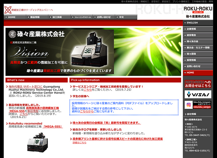217x158 pixels.
Task: Open 海外代理店 サポート窓口に link
Action: pos(26,87)
